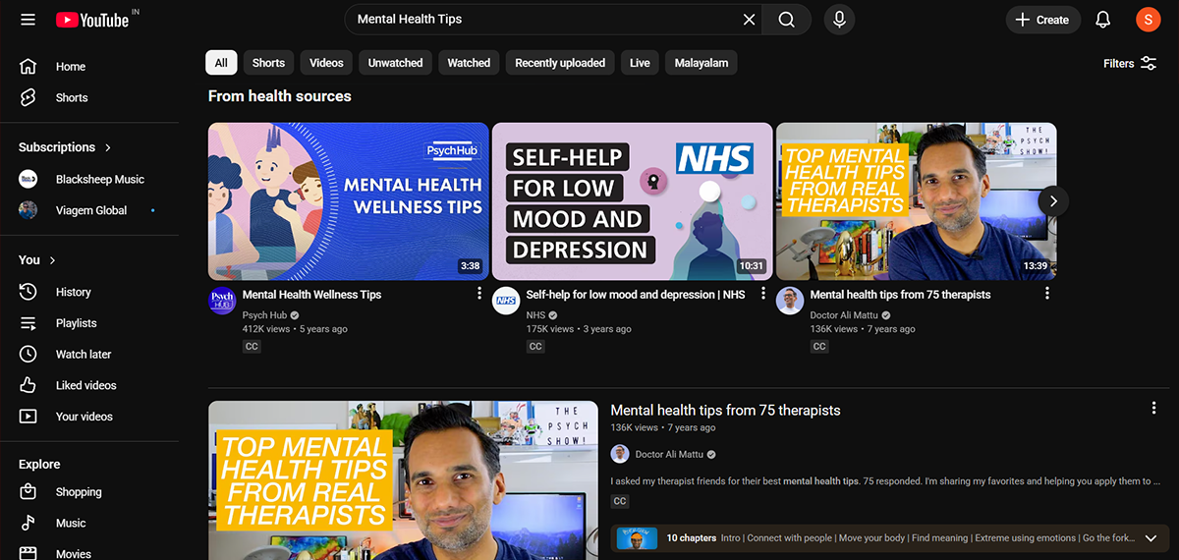Click the 412K views text
Screen dimensions: 1179x560
coord(266,329)
